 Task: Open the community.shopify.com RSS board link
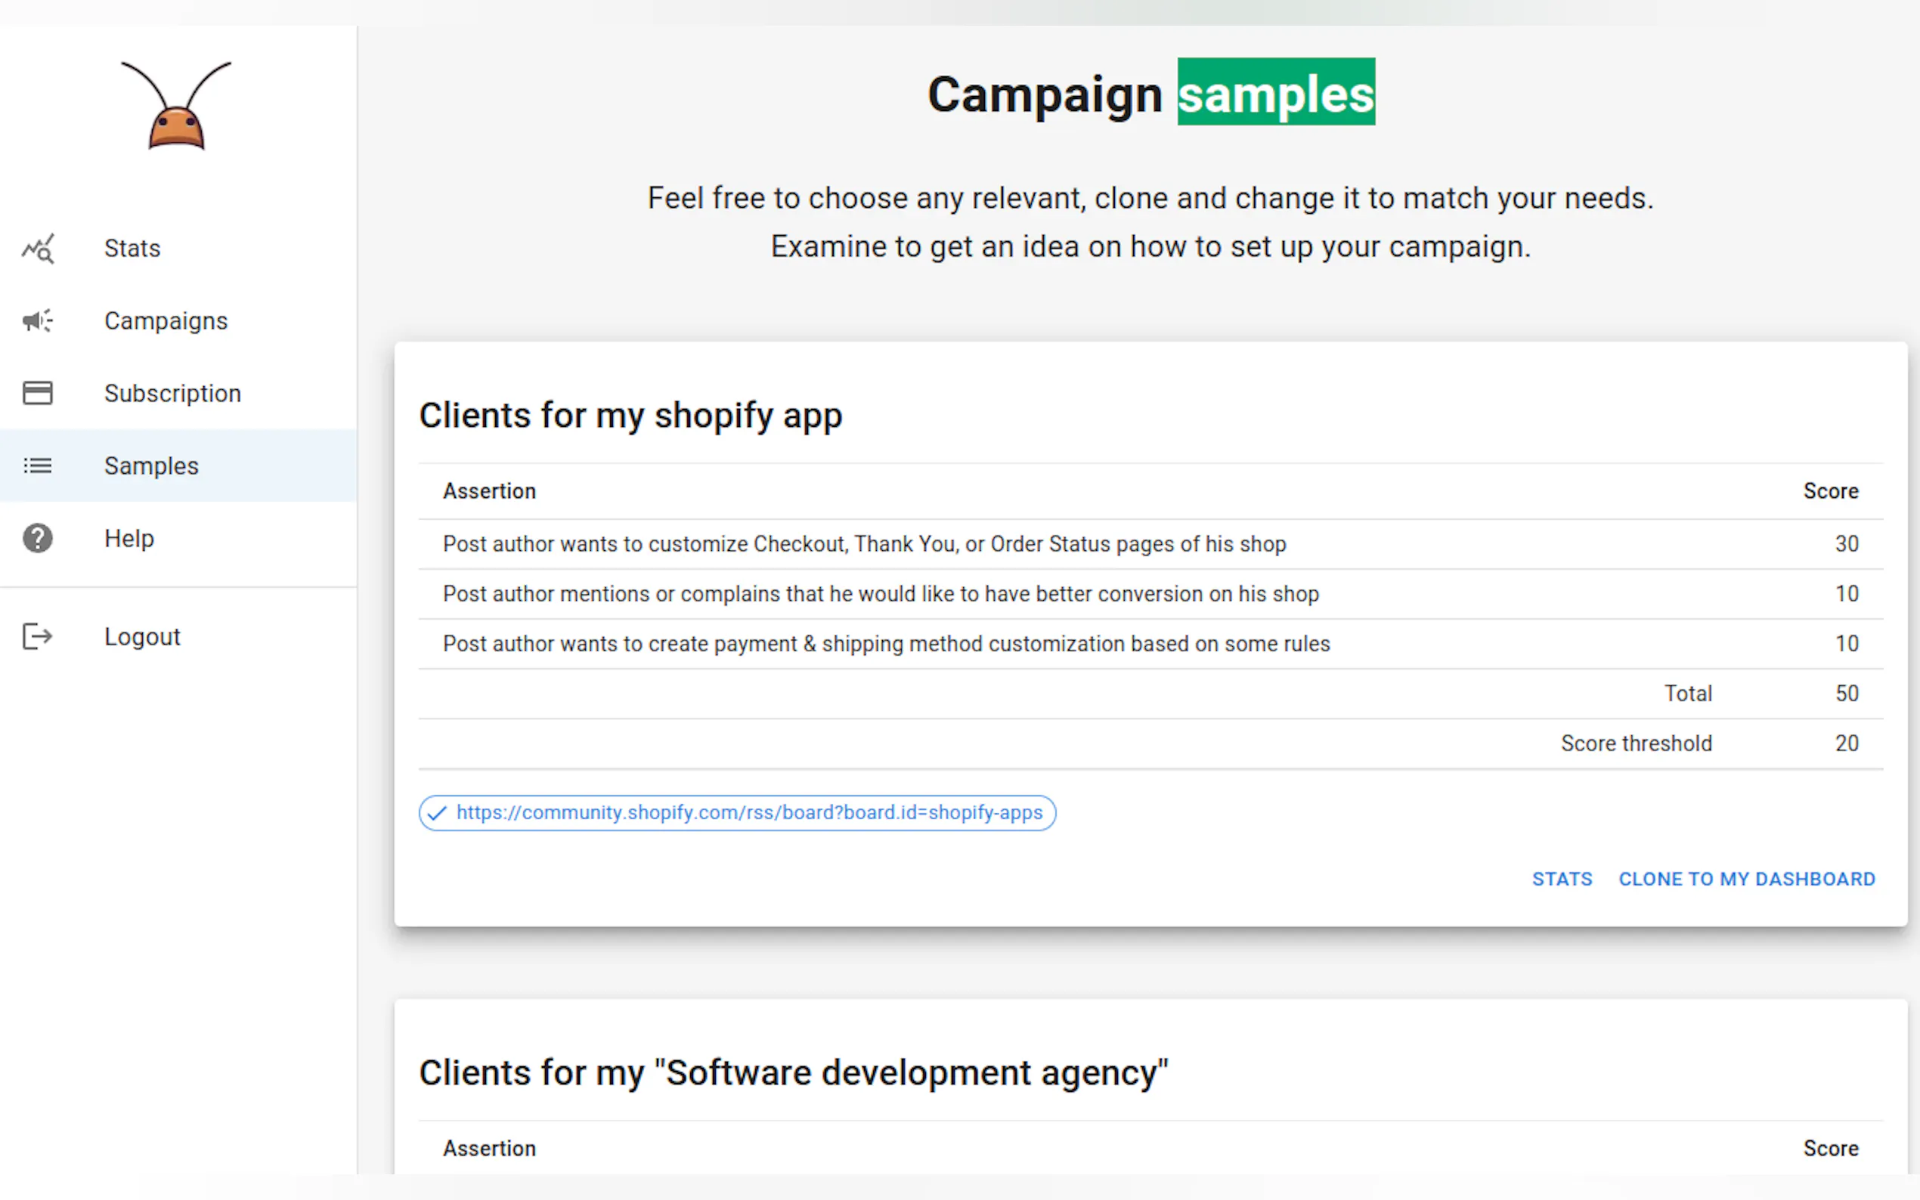[749, 812]
